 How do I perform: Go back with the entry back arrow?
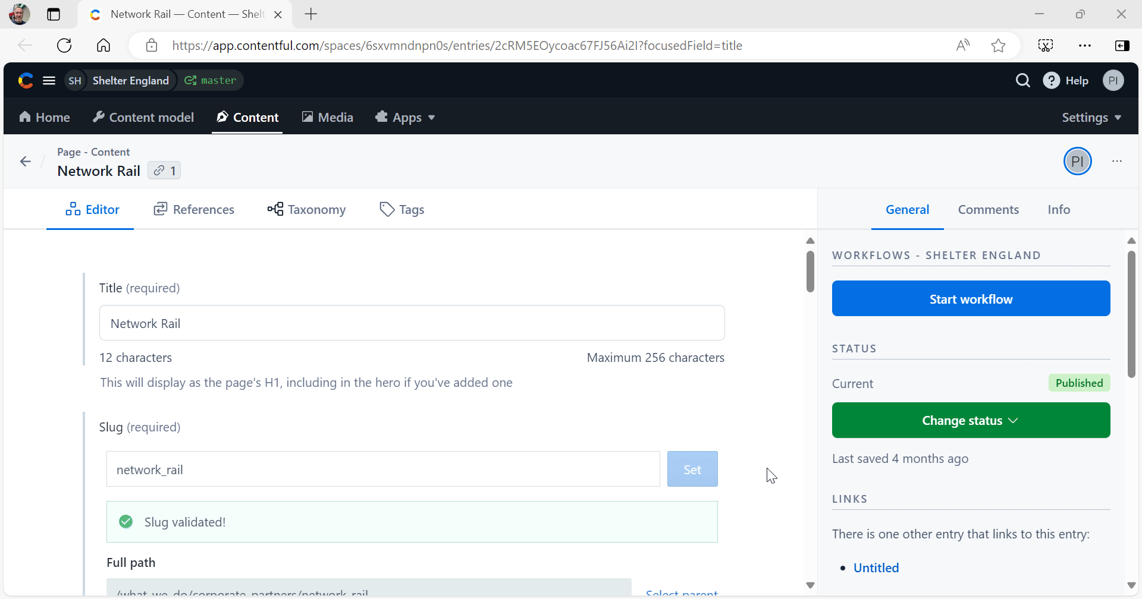[x=26, y=161]
